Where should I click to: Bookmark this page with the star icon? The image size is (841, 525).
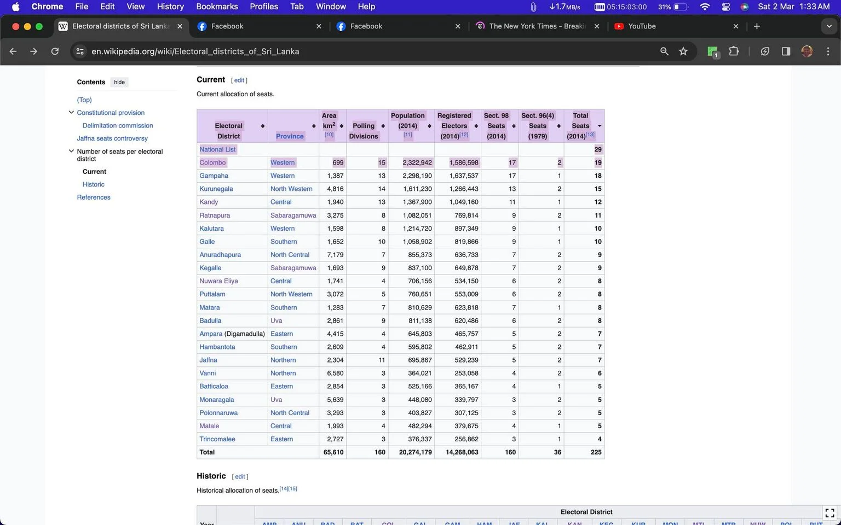(683, 51)
